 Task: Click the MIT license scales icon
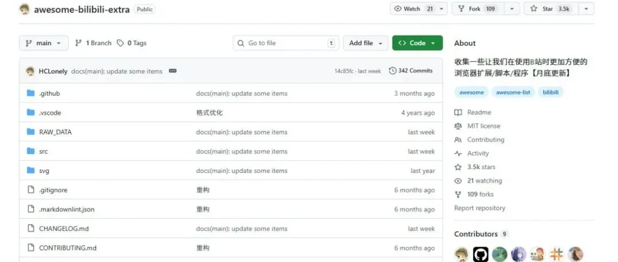tap(458, 126)
